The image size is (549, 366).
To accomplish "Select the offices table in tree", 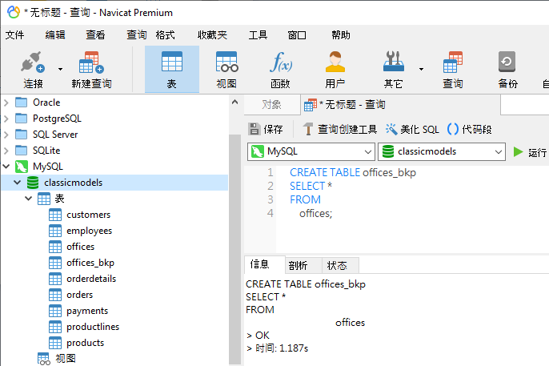I will tap(80, 247).
